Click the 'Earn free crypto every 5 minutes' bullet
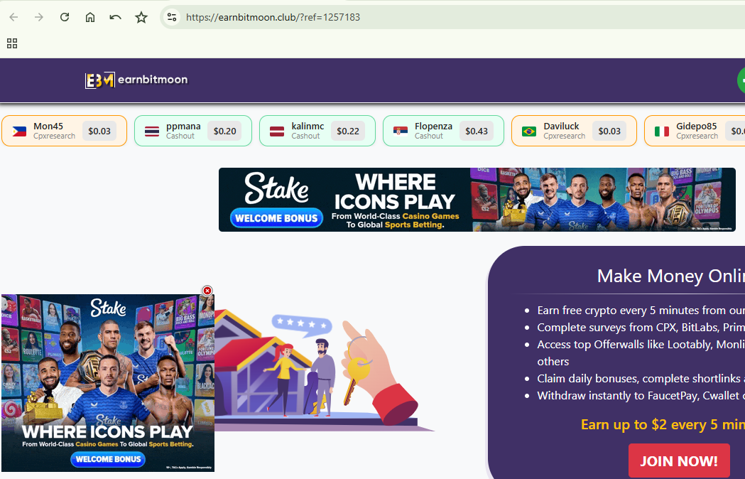This screenshot has width=745, height=479. click(641, 310)
